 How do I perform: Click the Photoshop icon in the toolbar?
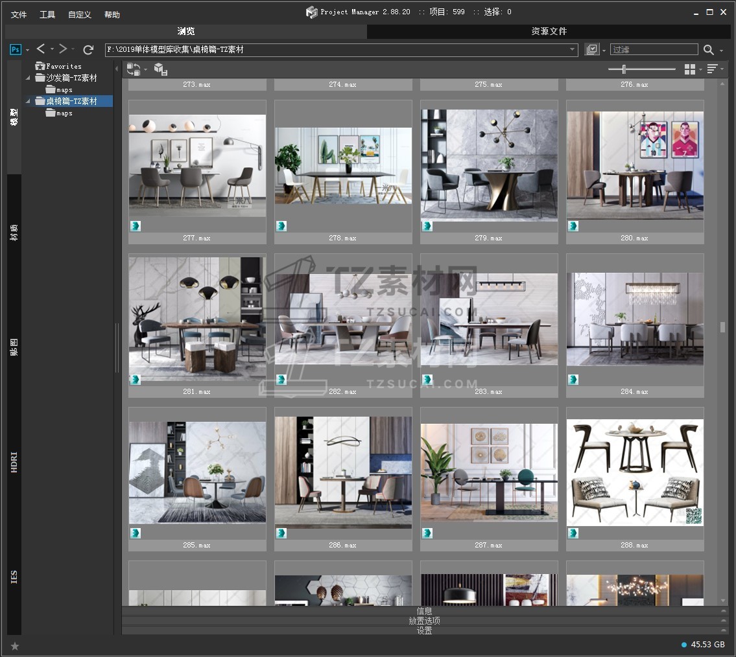[16, 49]
